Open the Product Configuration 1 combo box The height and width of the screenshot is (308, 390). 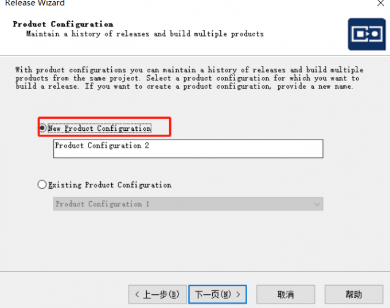188,204
